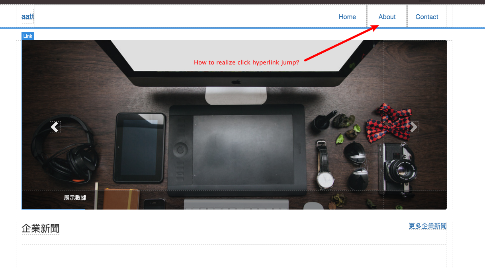The height and width of the screenshot is (268, 485).
Task: Click the red hyperlink question annotation
Action: tap(246, 62)
